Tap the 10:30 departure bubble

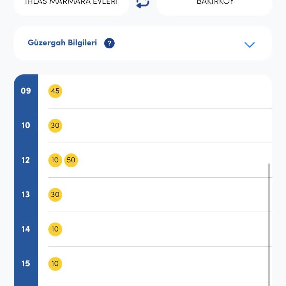click(x=55, y=125)
